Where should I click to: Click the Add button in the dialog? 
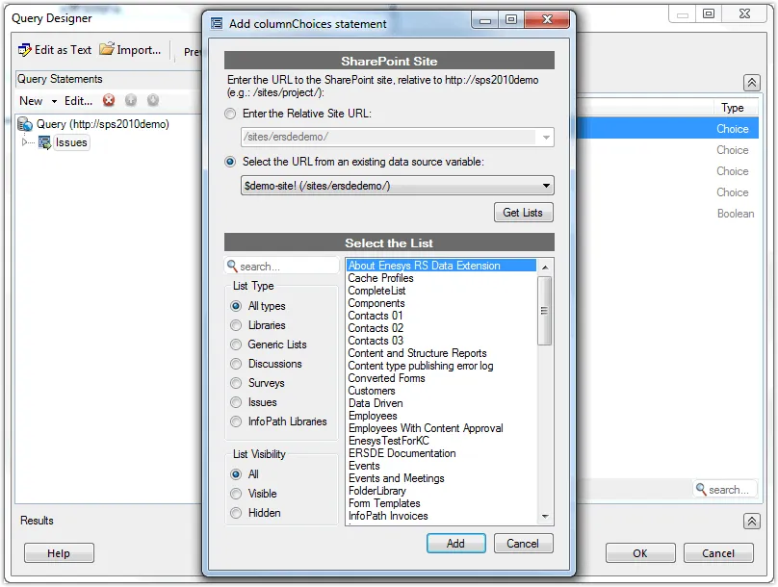point(455,544)
